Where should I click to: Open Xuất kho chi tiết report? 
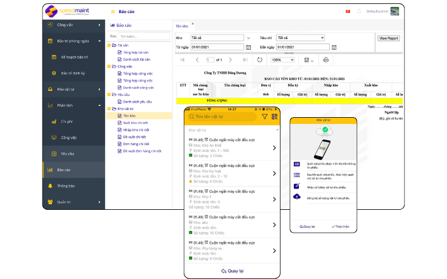click(135, 123)
